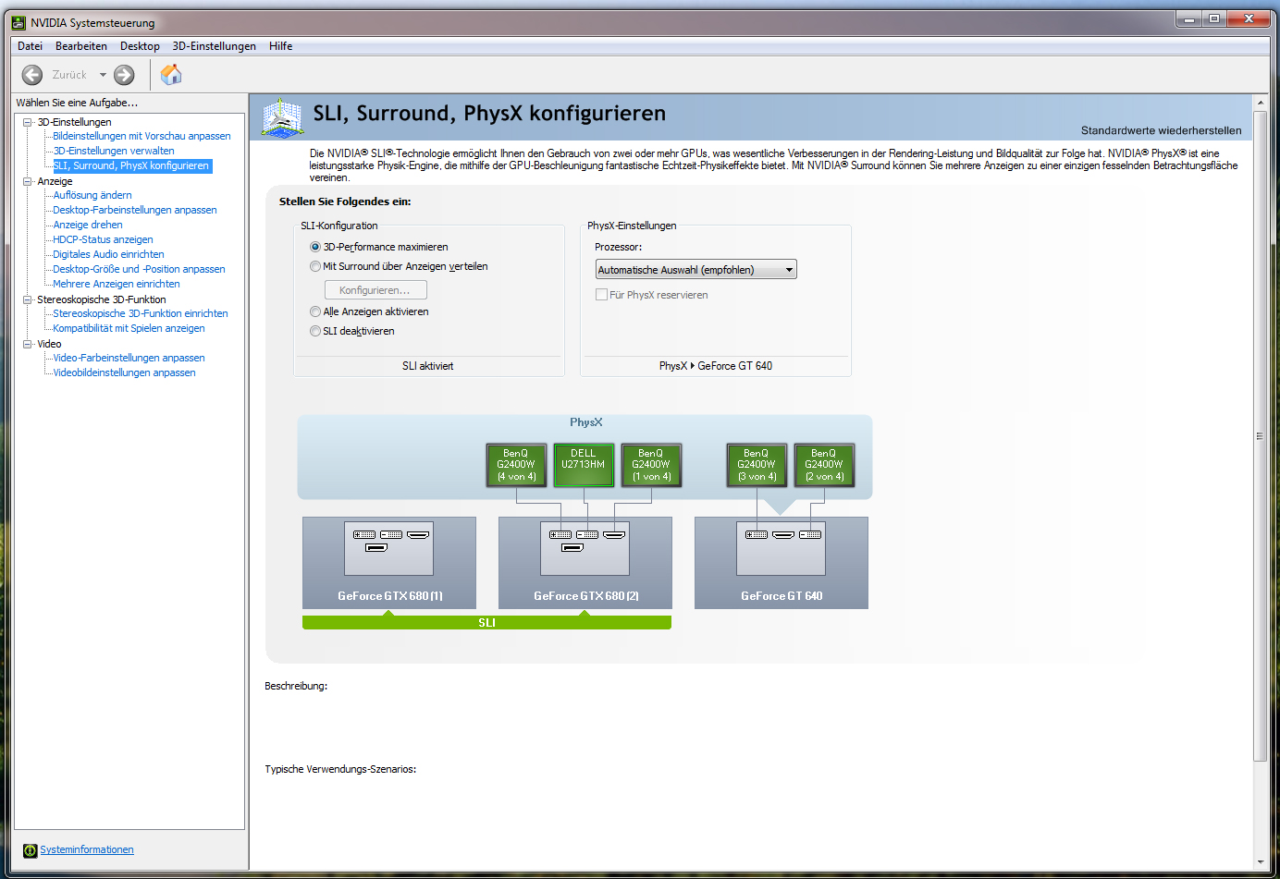This screenshot has height=879, width=1280.
Task: Open 3D-Einstellungen verwalten page
Action: tap(114, 151)
